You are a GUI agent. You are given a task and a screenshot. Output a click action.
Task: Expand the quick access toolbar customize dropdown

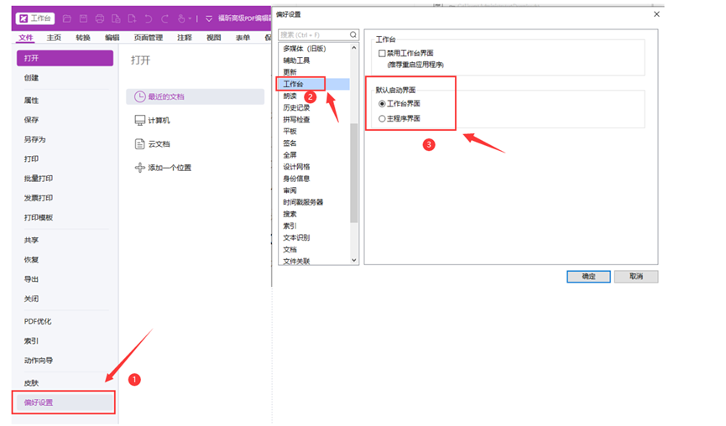coord(209,18)
